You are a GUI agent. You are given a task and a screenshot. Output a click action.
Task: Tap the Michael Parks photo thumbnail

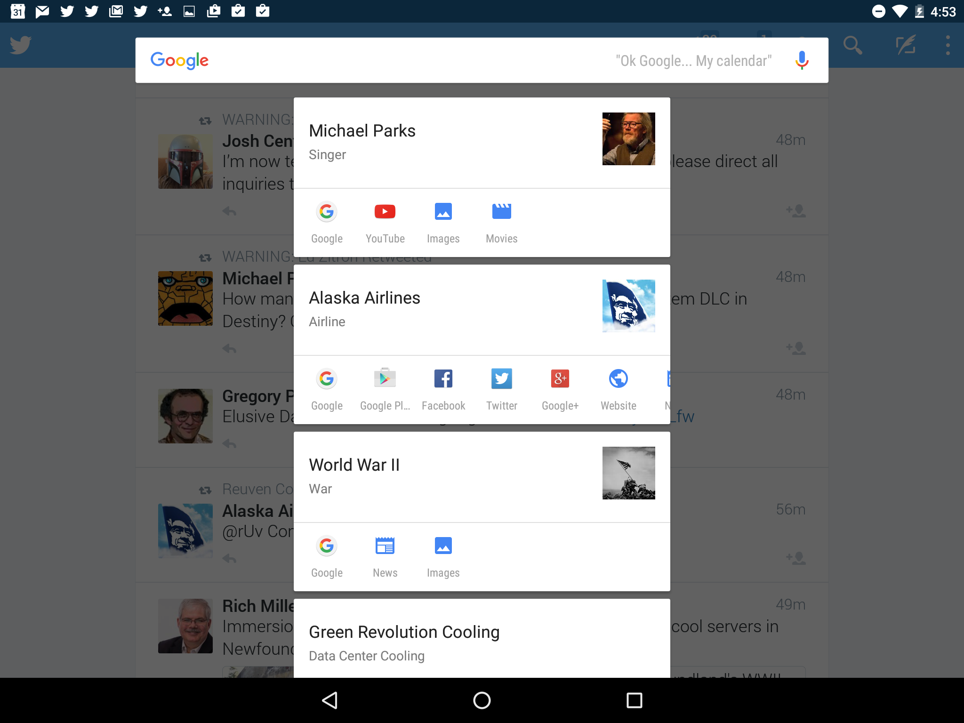[628, 139]
